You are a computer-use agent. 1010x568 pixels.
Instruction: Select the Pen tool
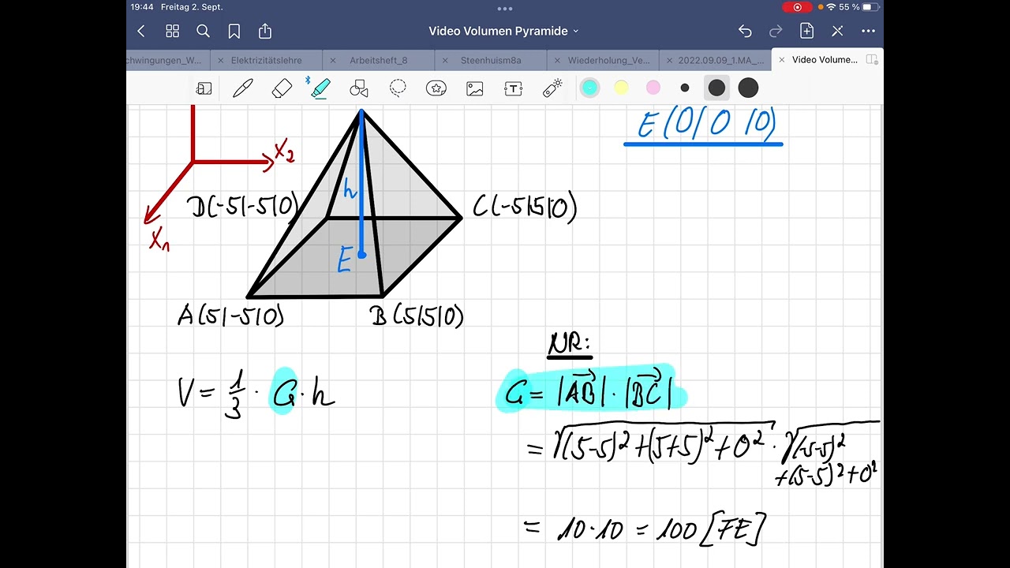point(243,88)
